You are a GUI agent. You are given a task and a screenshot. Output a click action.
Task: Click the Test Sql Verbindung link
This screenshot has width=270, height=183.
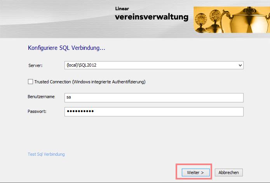tap(46, 154)
